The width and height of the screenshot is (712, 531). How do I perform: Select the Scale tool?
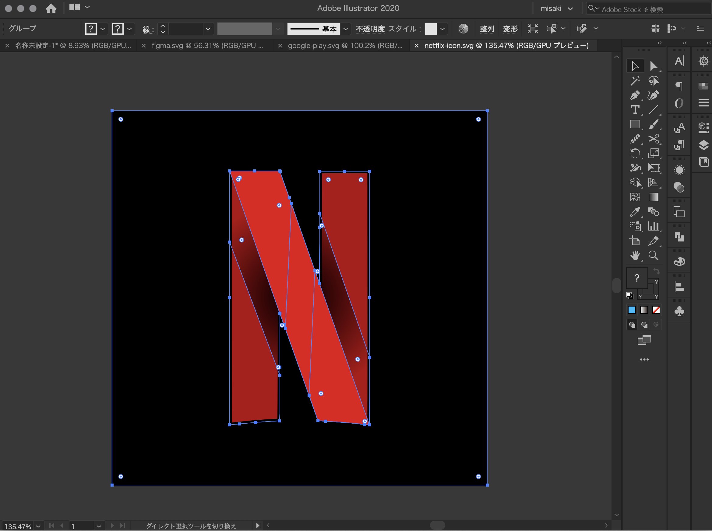pyautogui.click(x=654, y=153)
